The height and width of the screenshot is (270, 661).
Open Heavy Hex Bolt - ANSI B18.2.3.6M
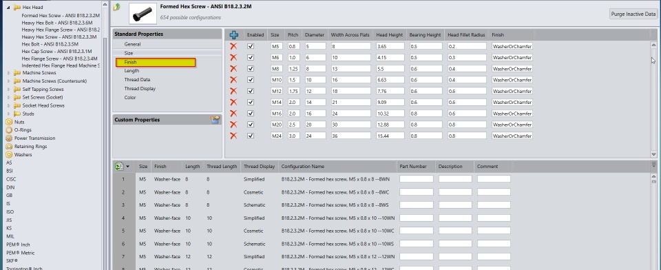[57, 23]
